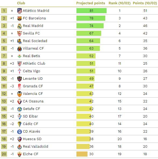
Task: Click the Real Sociedad crest icon
Action: point(19,41)
